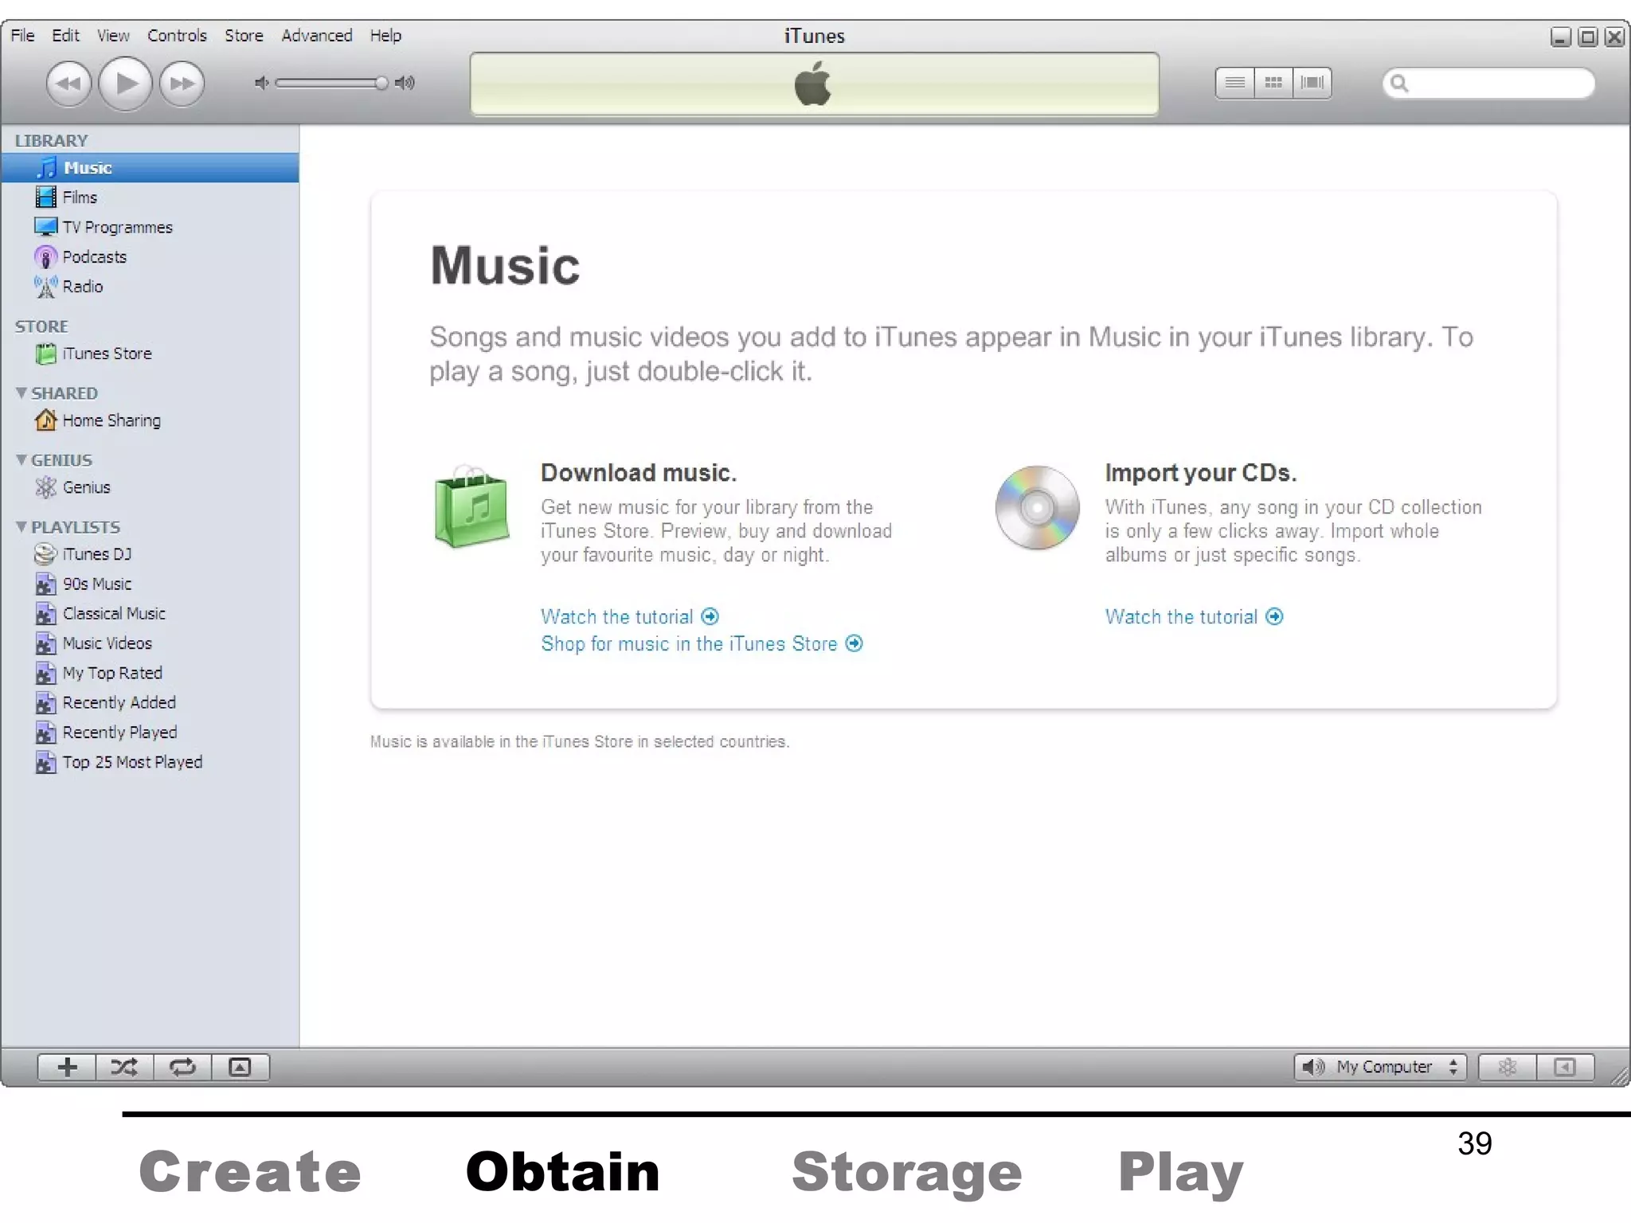Image resolution: width=1631 pixels, height=1223 pixels.
Task: Click the window resize grip corner
Action: point(1620,1076)
